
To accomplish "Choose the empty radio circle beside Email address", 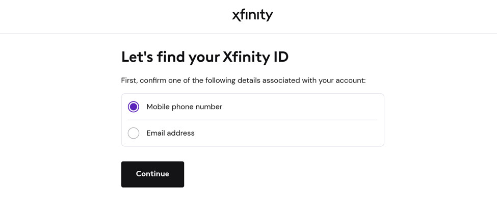I will 134,133.
